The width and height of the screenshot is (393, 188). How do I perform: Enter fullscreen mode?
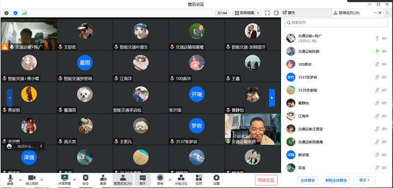pos(267,13)
